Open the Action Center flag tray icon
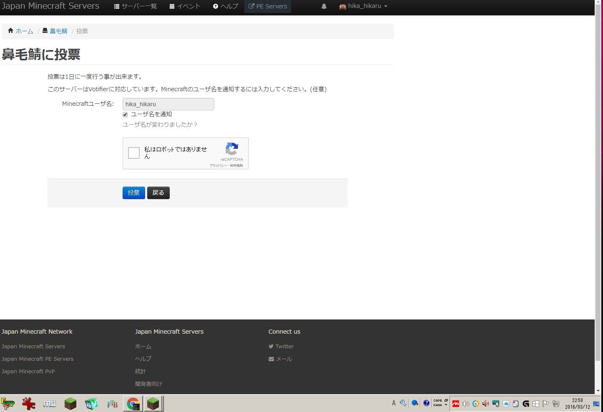Screen dimensions: 603x412 (x=546, y=403)
